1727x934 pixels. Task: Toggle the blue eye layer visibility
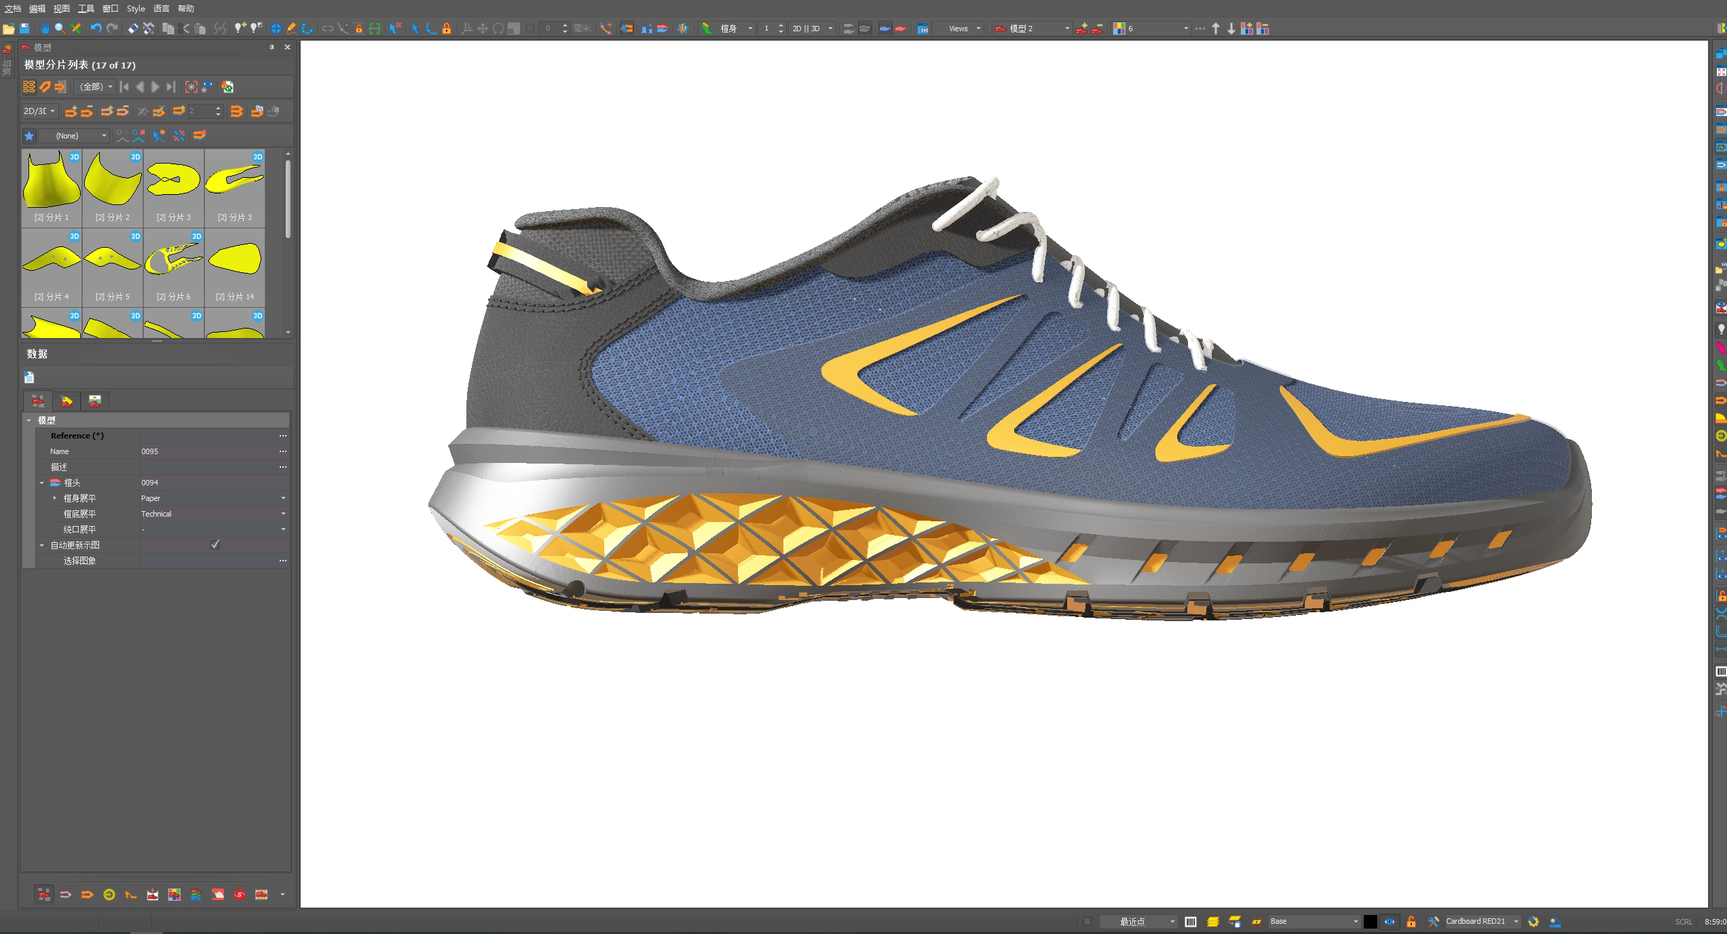coord(1390,922)
